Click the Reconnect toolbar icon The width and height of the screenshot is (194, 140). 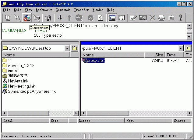coord(37,18)
